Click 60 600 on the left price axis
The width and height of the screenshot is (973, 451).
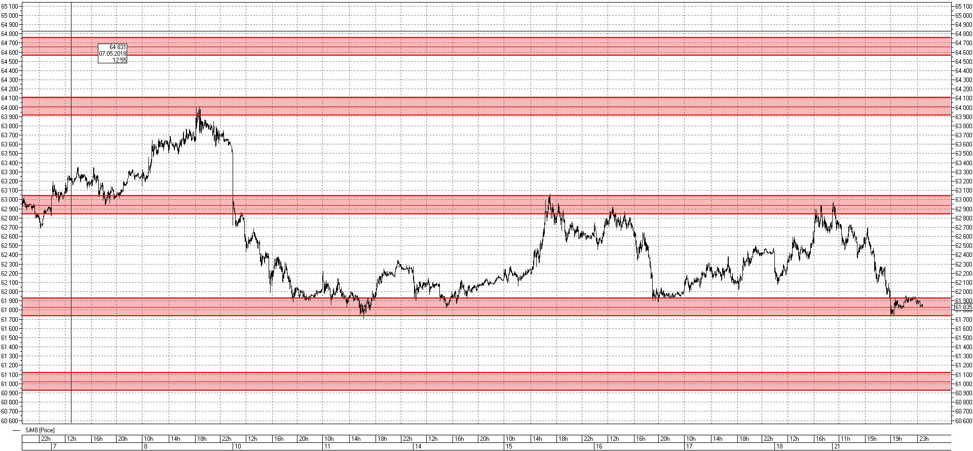click(x=10, y=421)
